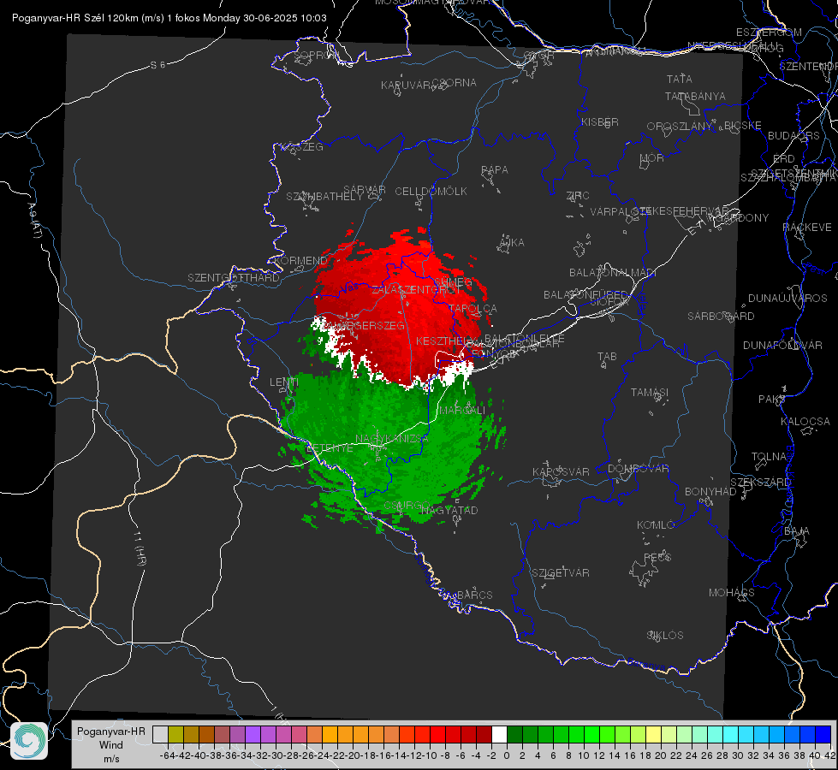This screenshot has width=838, height=770.
Task: Click the NAGYATÁD town label
Action: click(449, 510)
